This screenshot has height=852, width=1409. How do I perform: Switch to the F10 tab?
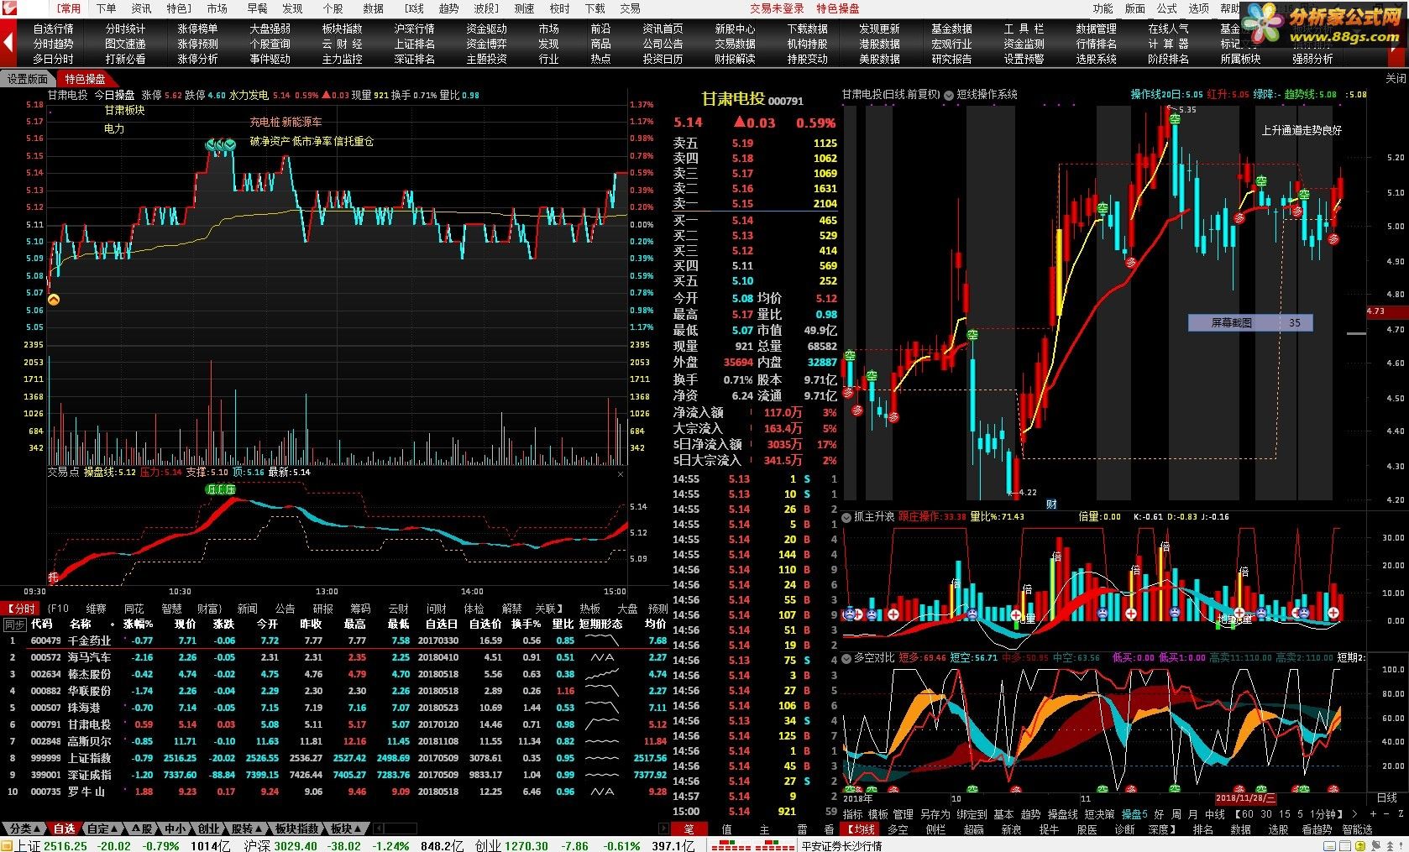pos(59,609)
